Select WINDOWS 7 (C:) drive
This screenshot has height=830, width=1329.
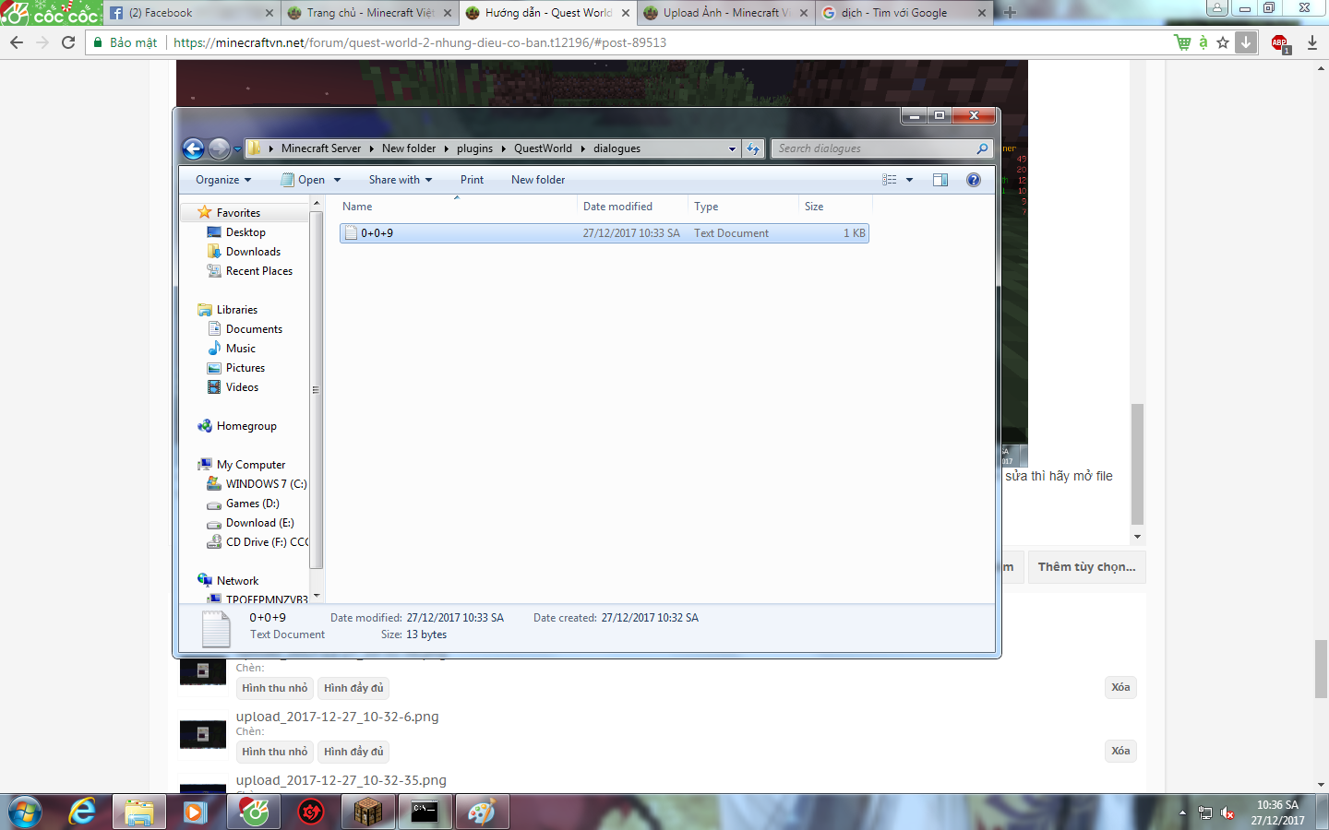(266, 484)
